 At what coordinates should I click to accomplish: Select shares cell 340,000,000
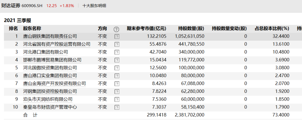point(192,52)
